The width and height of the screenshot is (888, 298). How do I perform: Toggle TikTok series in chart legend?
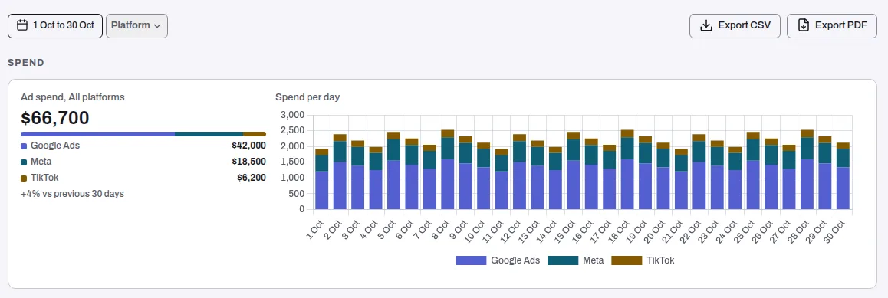click(643, 260)
